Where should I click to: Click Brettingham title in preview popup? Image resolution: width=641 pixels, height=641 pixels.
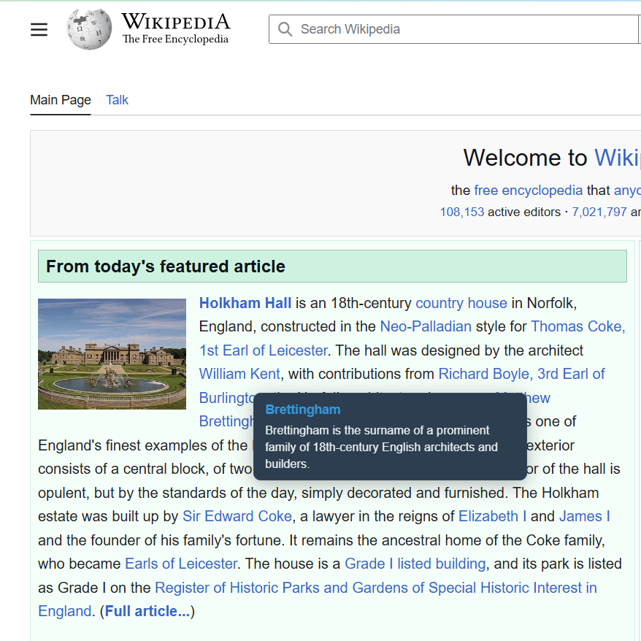tap(302, 410)
